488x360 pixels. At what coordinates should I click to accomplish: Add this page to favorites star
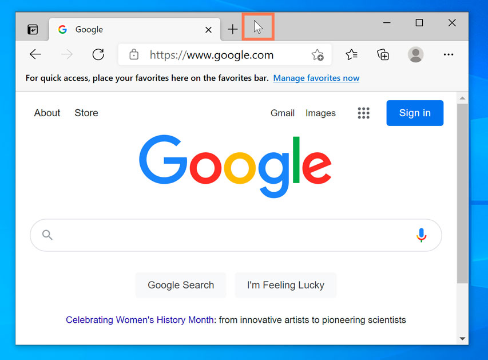pos(317,55)
